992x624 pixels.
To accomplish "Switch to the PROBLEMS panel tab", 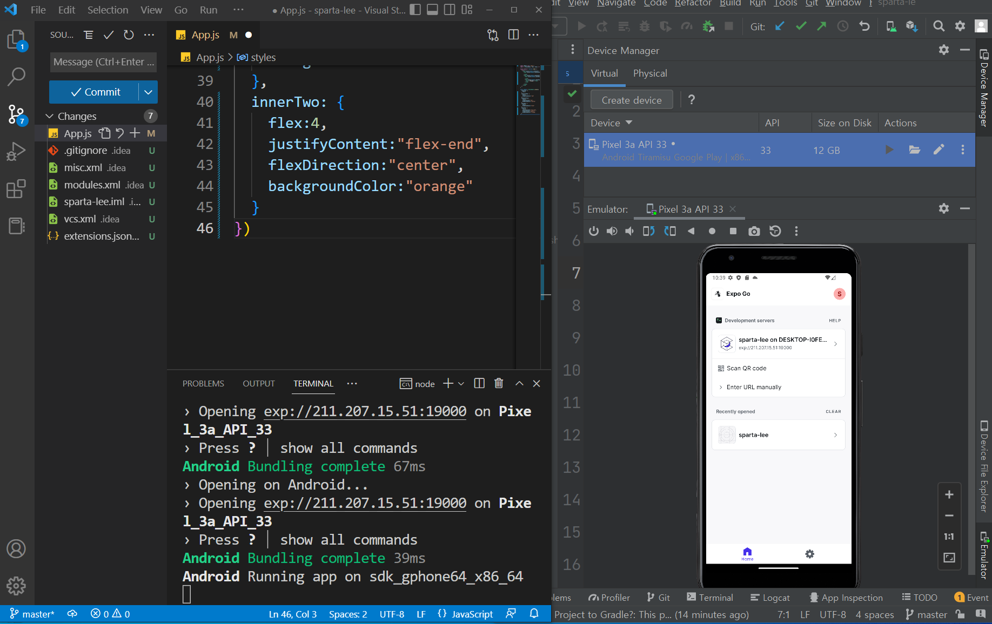I will pos(203,384).
